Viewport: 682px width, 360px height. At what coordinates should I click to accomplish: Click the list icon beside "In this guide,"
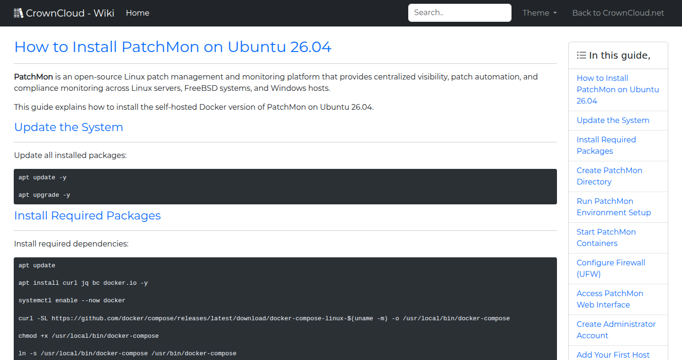click(582, 55)
